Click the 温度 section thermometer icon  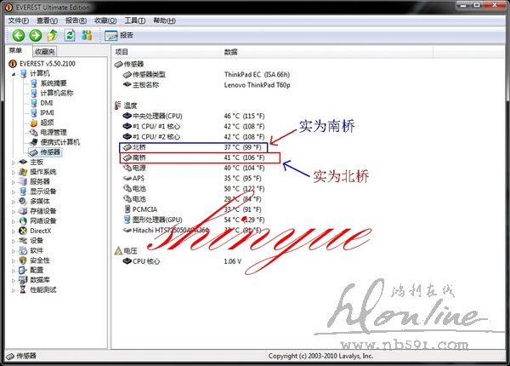click(118, 106)
